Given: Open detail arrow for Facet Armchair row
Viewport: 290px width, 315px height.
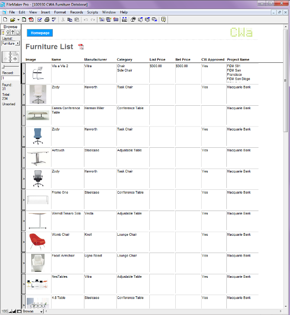Looking at the screenshot, I should tap(23, 263).
